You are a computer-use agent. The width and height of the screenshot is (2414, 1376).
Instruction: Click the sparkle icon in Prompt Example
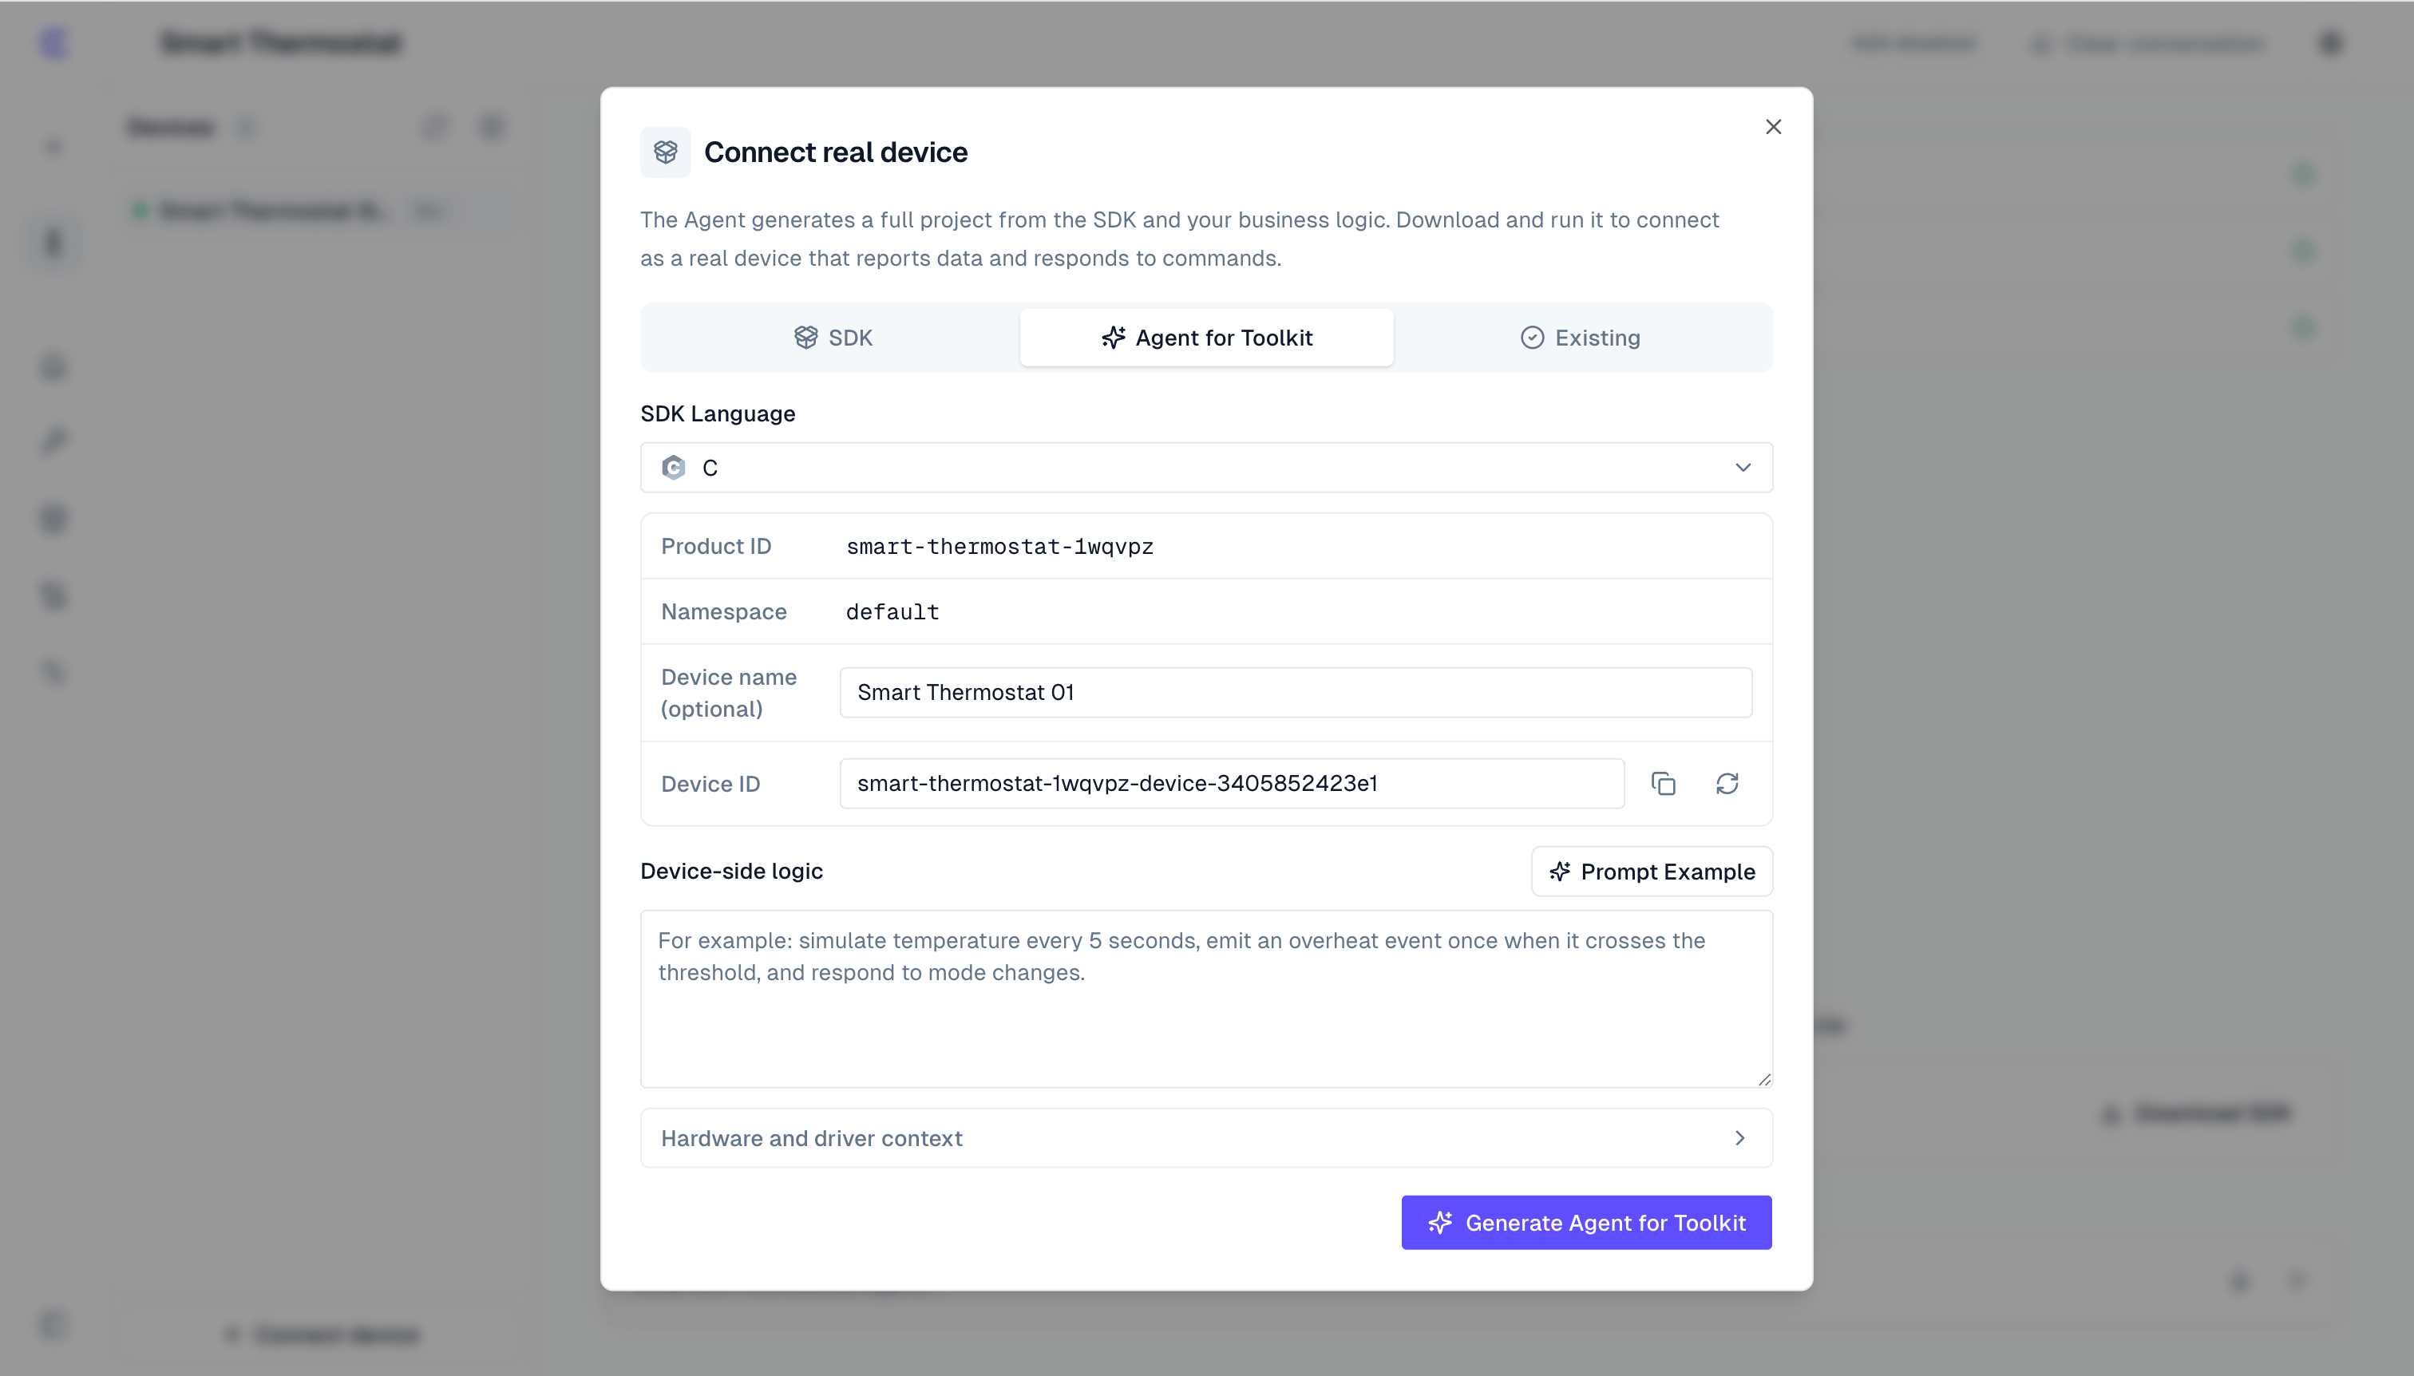click(x=1560, y=872)
